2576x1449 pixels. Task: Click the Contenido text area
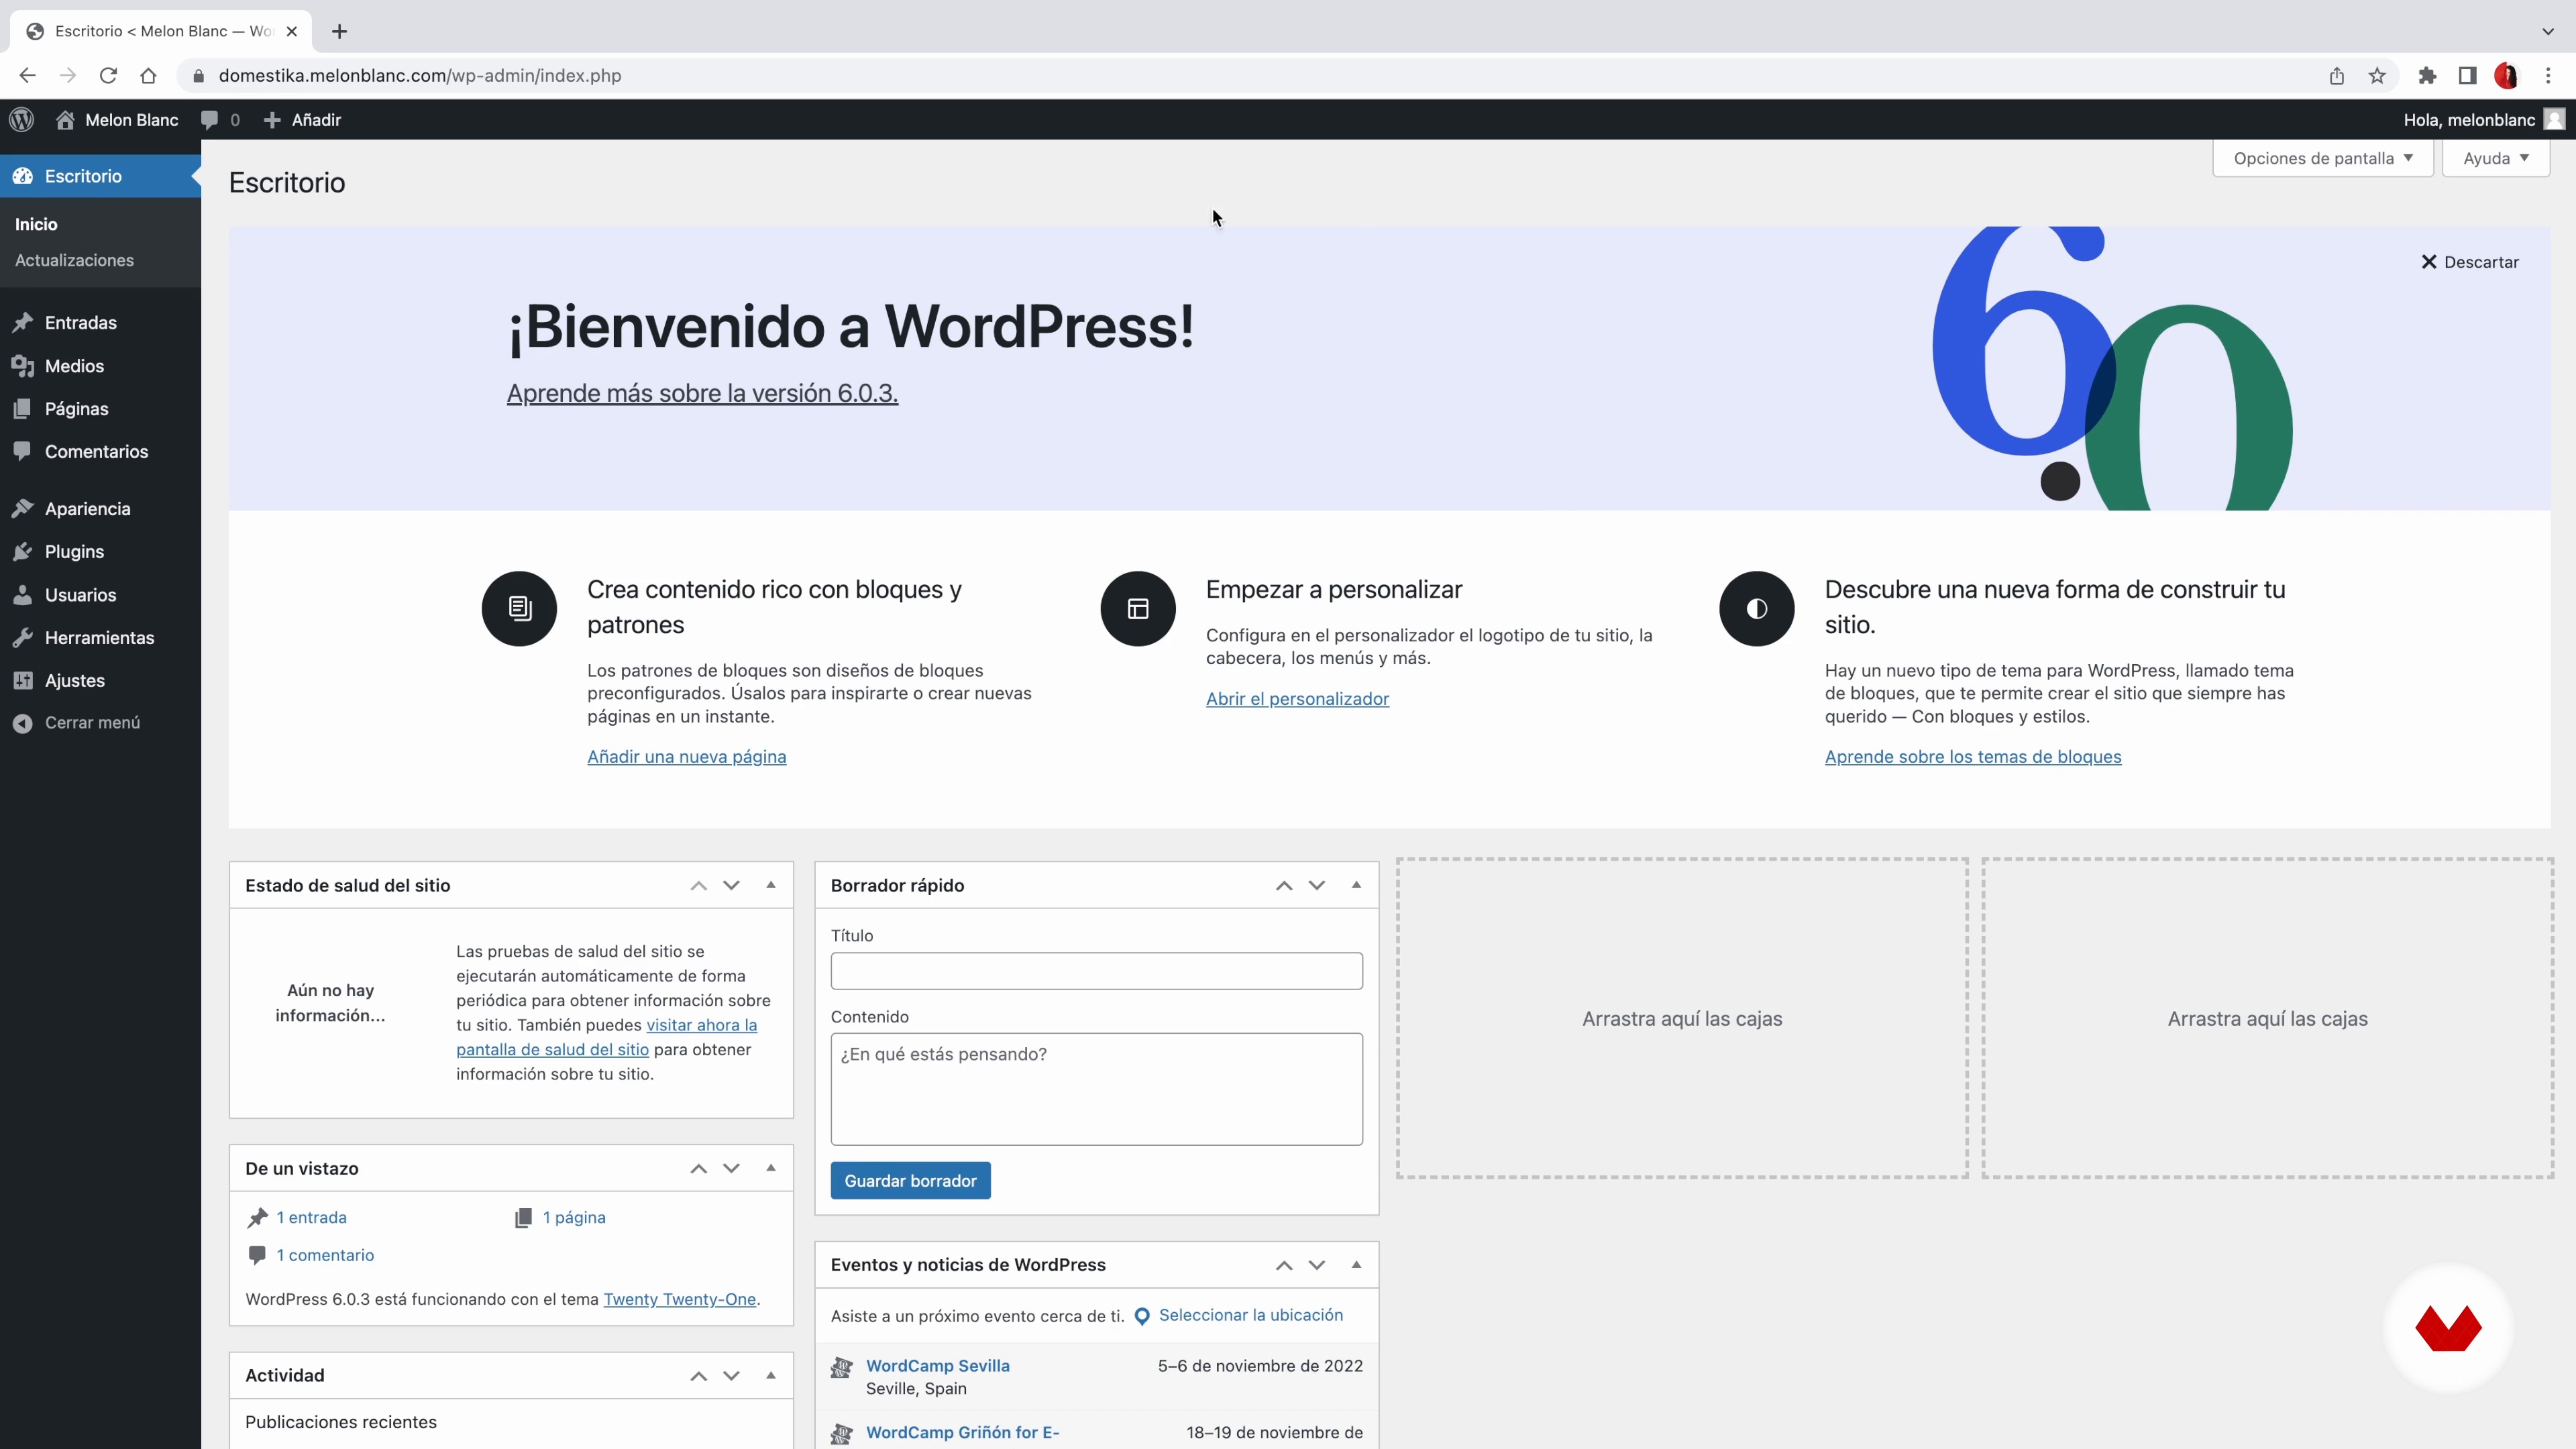pos(1096,1089)
